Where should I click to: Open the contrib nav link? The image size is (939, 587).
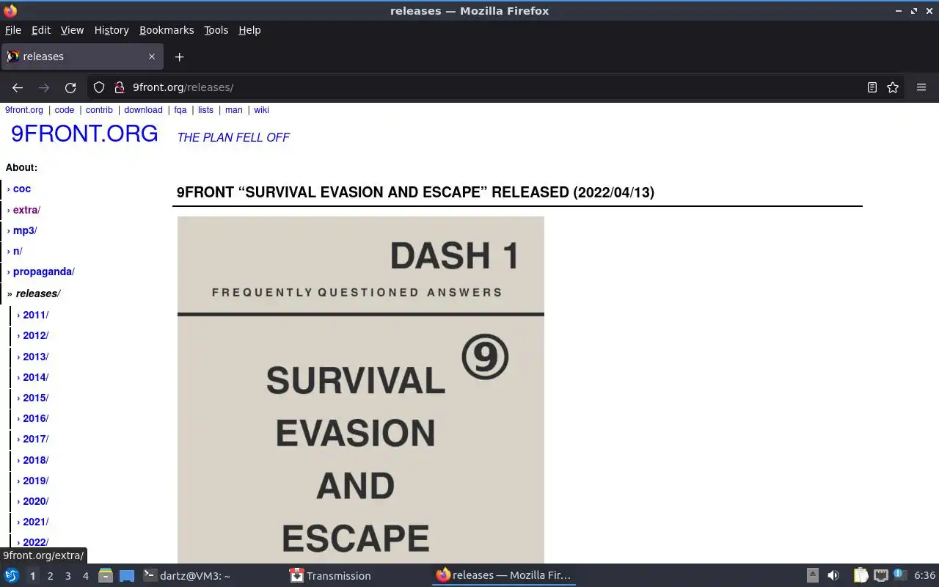pyautogui.click(x=99, y=110)
